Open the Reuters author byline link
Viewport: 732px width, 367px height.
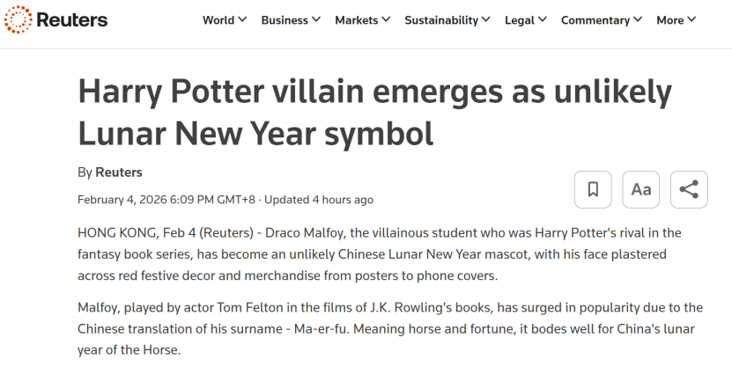118,172
